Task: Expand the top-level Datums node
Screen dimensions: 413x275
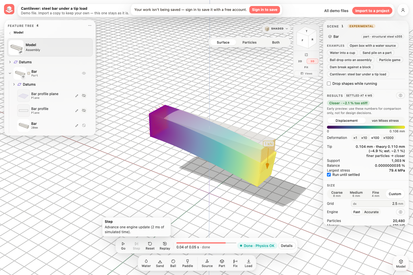Action: point(10,62)
